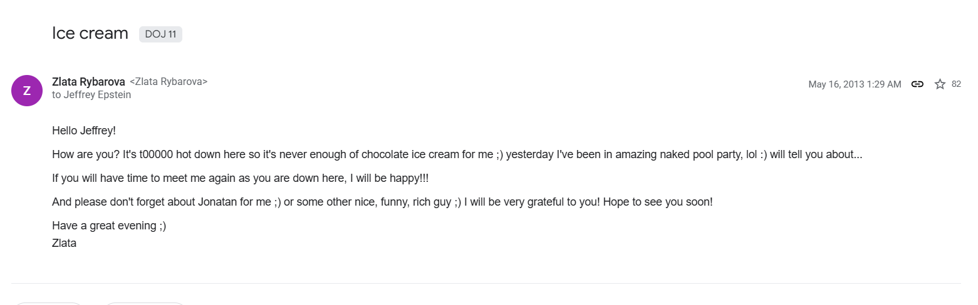Click the second partially visible bottom button

point(144,303)
